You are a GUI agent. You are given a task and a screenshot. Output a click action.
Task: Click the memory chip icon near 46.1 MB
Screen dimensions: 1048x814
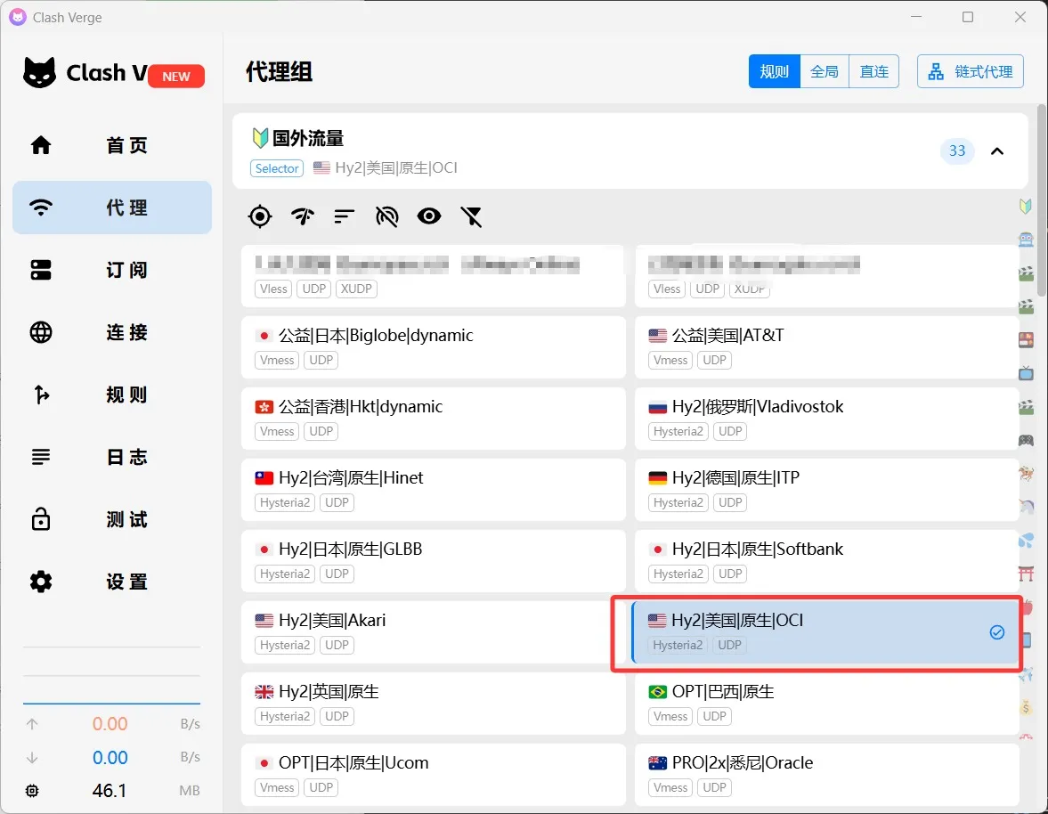[32, 791]
